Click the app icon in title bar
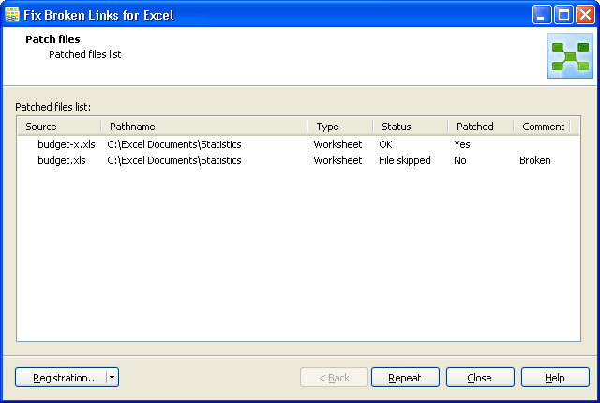The height and width of the screenshot is (403, 600). 12,15
